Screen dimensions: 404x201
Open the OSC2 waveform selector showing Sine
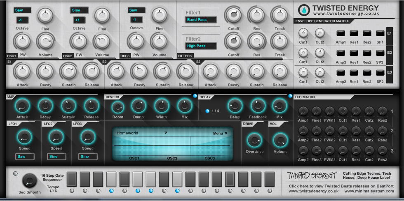(x=79, y=10)
